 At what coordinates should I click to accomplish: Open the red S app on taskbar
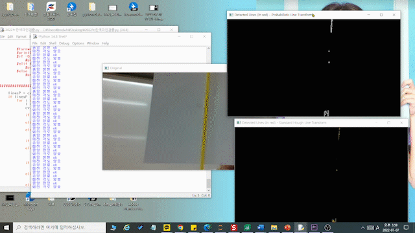coord(233,227)
